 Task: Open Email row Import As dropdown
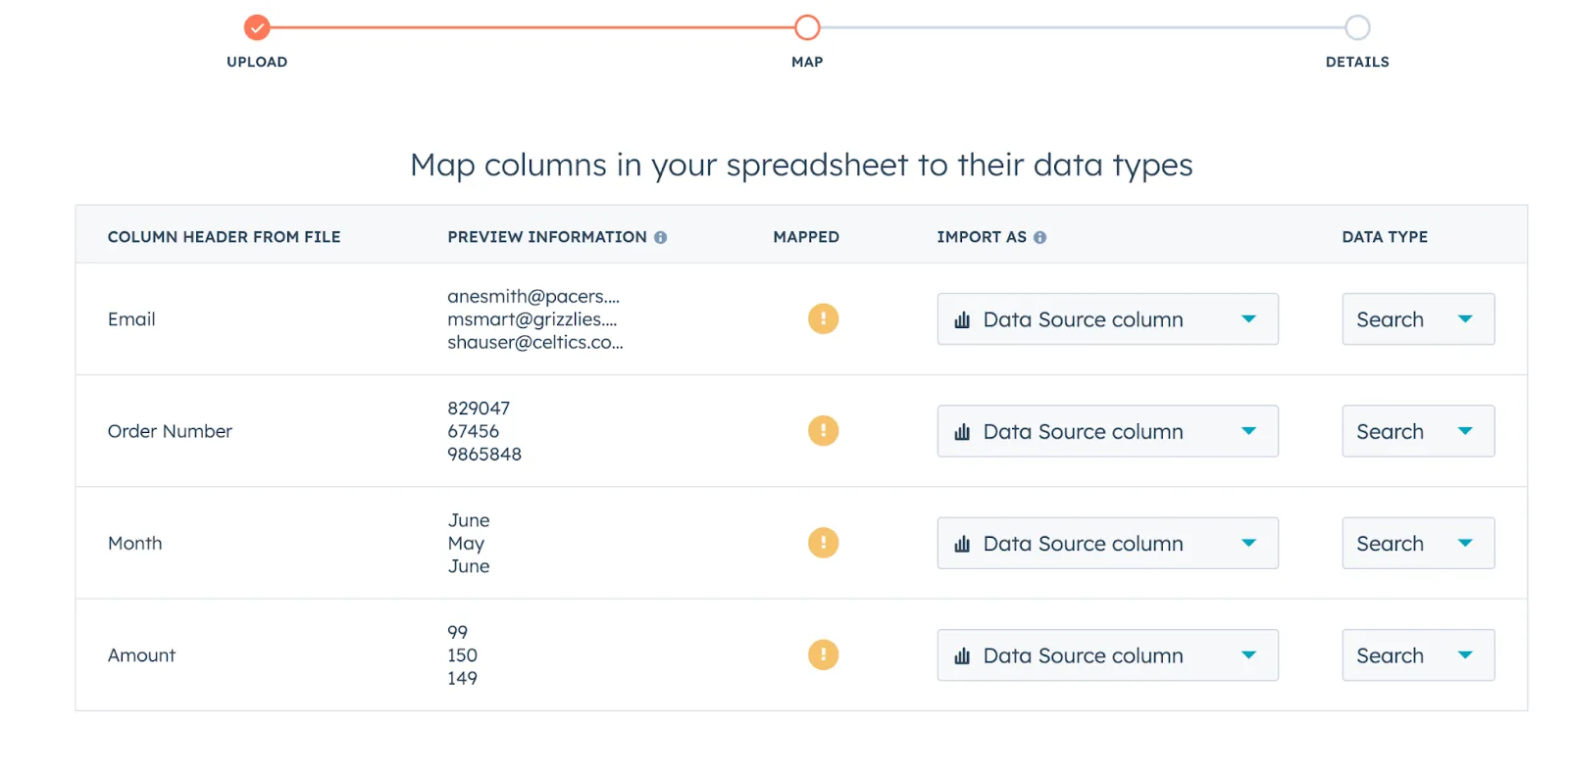(1107, 319)
